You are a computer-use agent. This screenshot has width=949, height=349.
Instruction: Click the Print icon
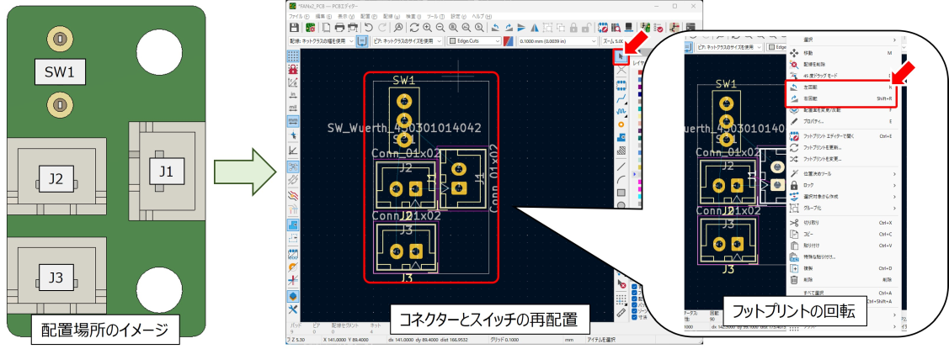(x=339, y=27)
